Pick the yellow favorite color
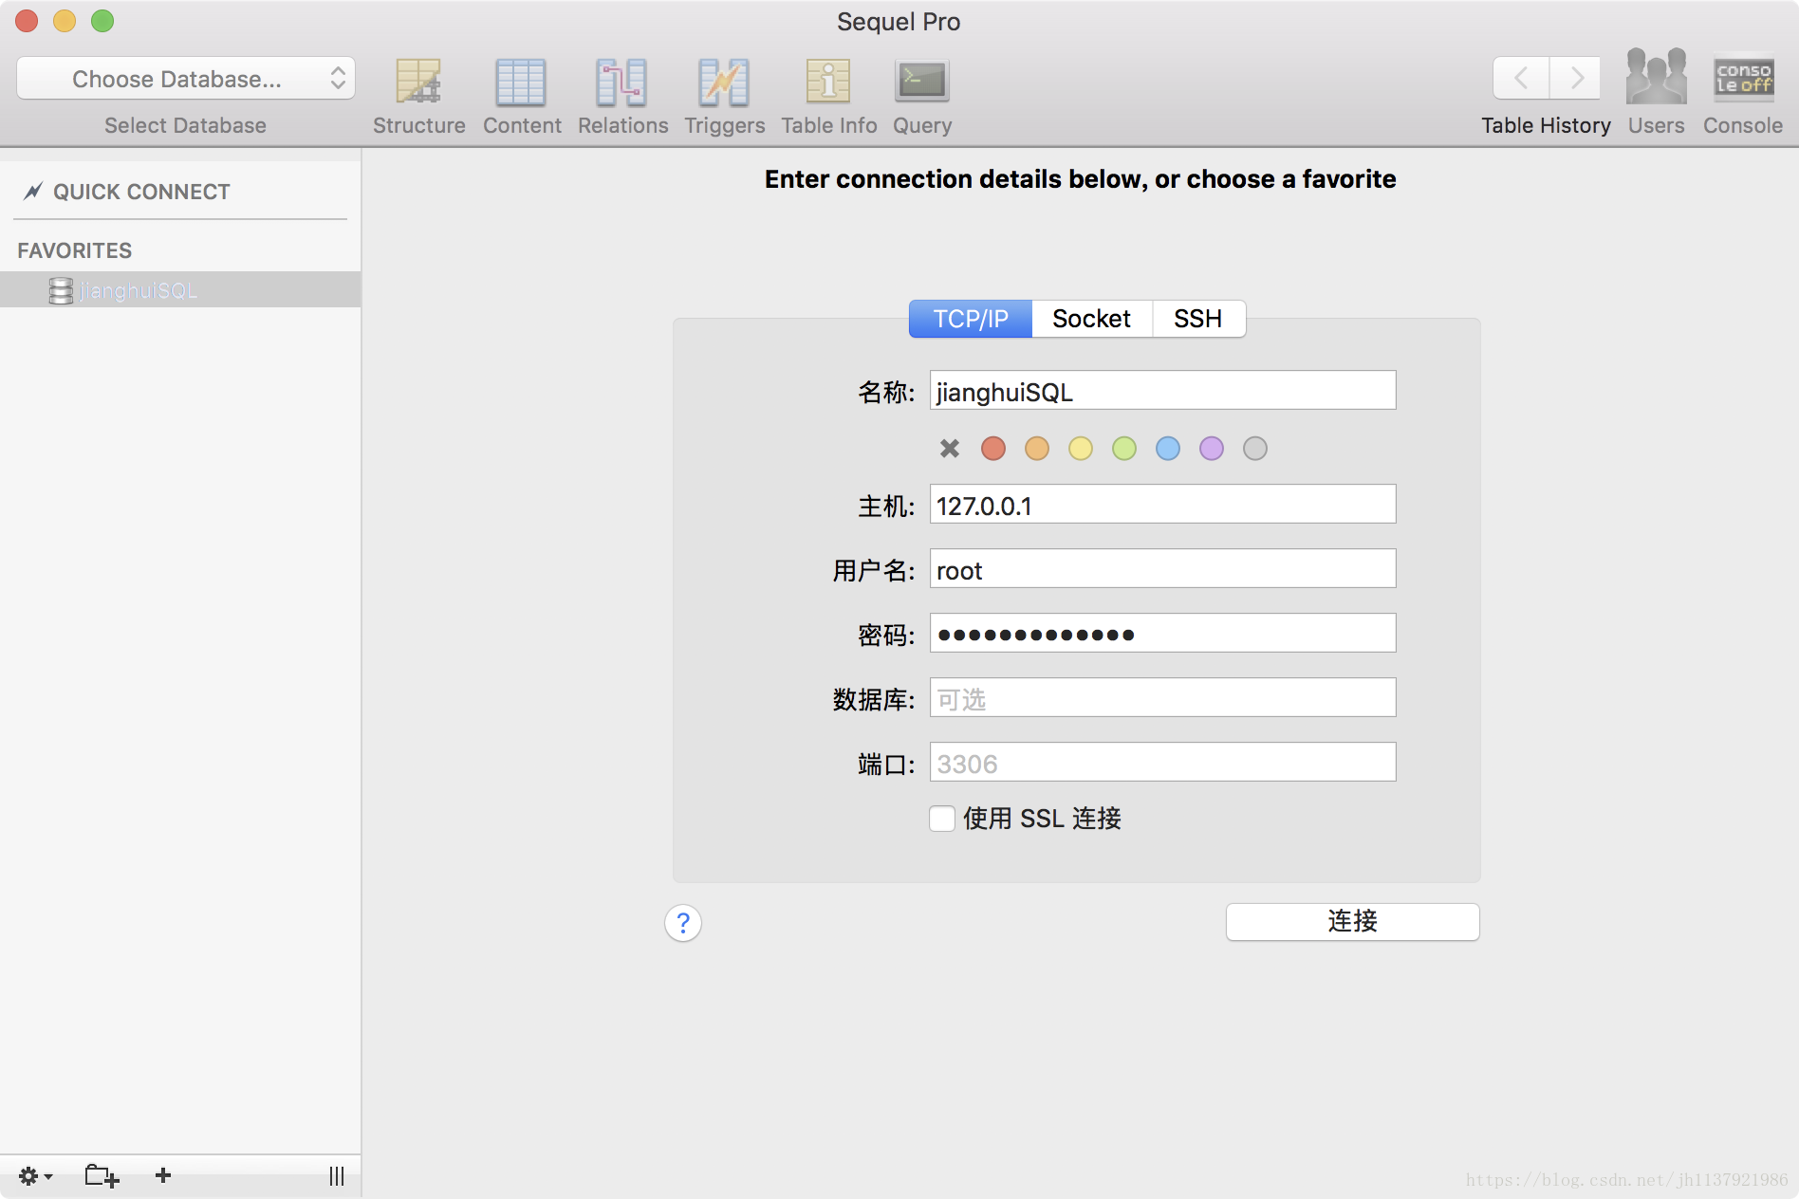1799x1199 pixels. [x=1081, y=449]
